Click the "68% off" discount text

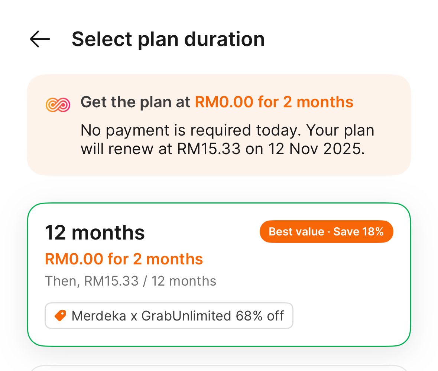click(260, 316)
